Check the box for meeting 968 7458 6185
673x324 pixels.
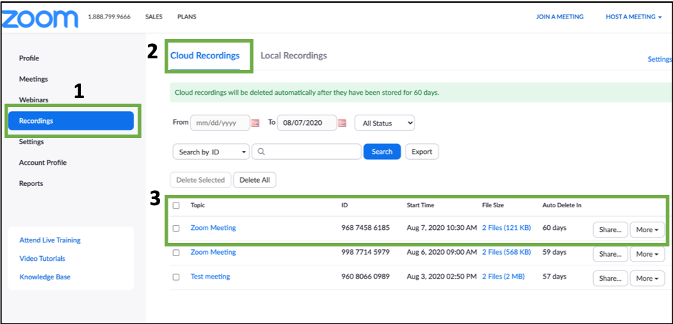pos(176,229)
